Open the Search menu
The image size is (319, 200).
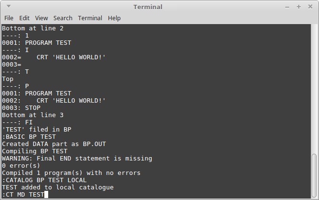point(63,18)
